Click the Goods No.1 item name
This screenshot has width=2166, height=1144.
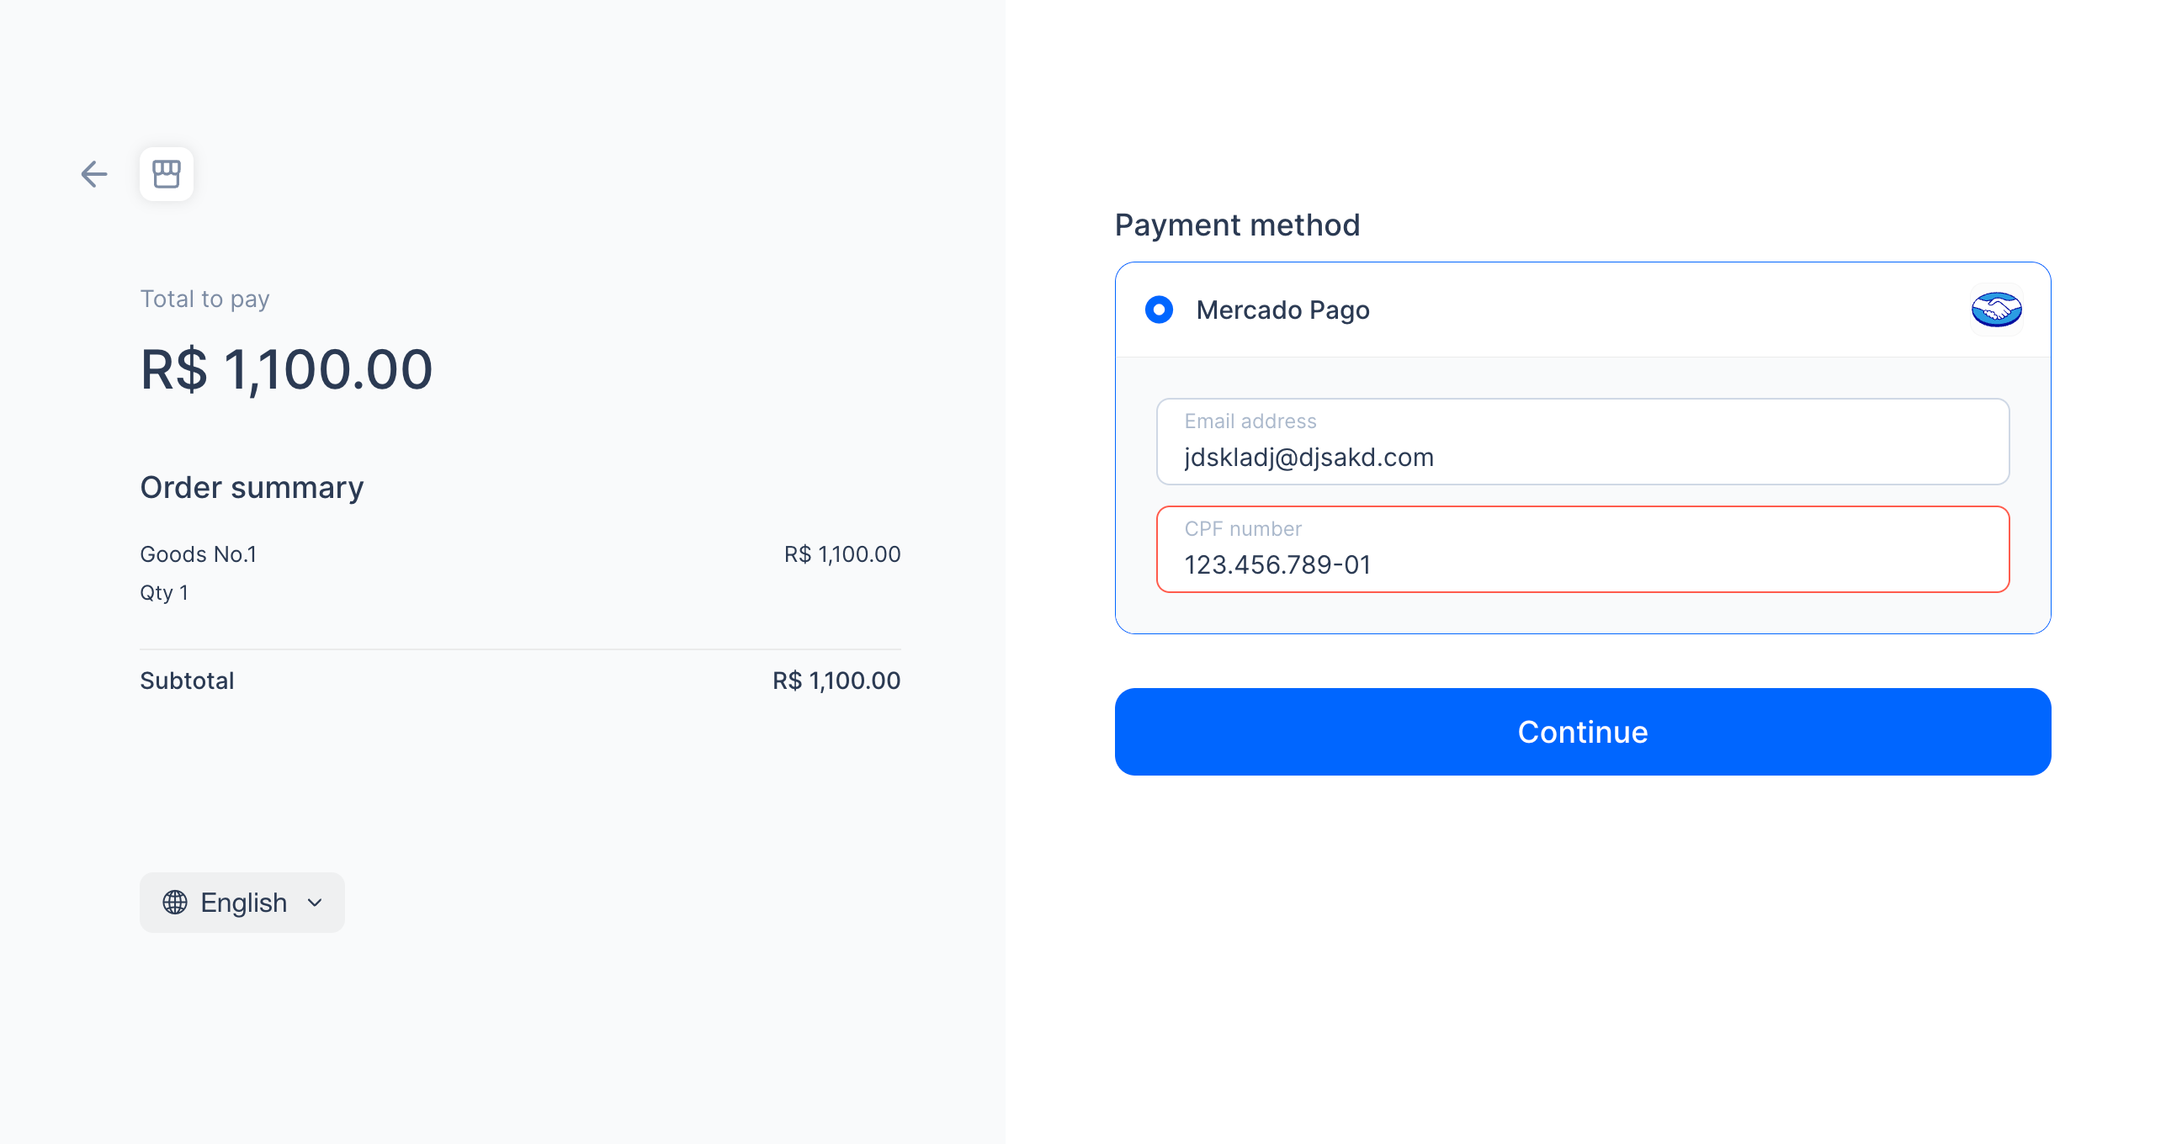(198, 554)
